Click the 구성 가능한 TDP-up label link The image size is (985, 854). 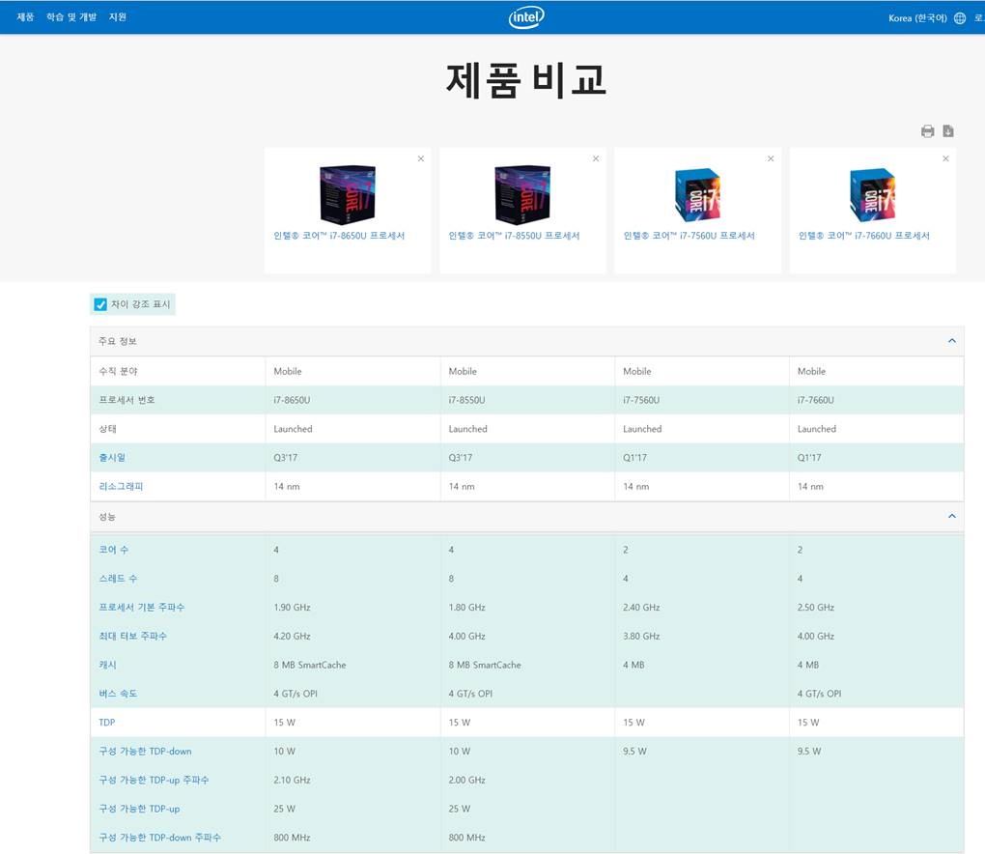pos(139,809)
